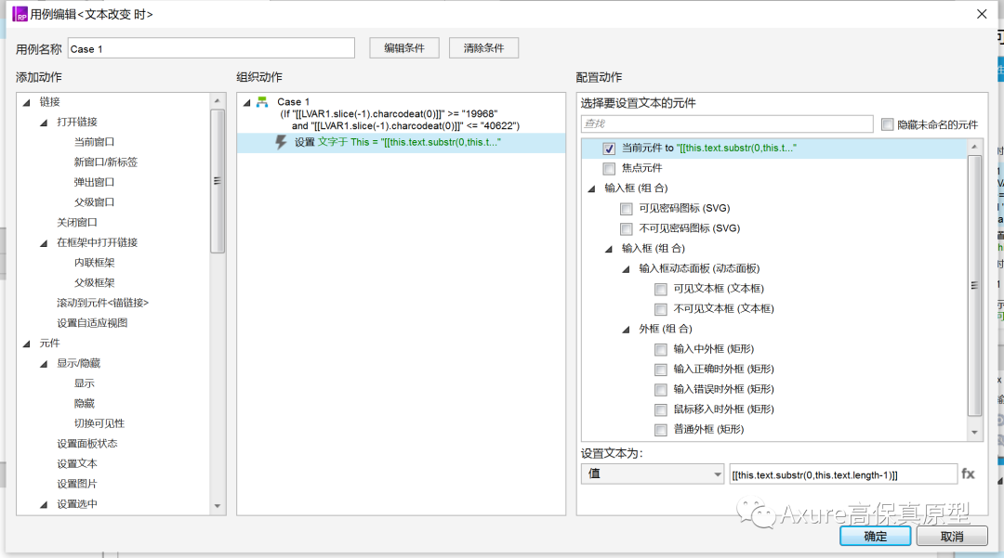This screenshot has height=558, width=1004.
Task: Check the 鼠标移入时外框 (矩形) checkbox
Action: [661, 409]
